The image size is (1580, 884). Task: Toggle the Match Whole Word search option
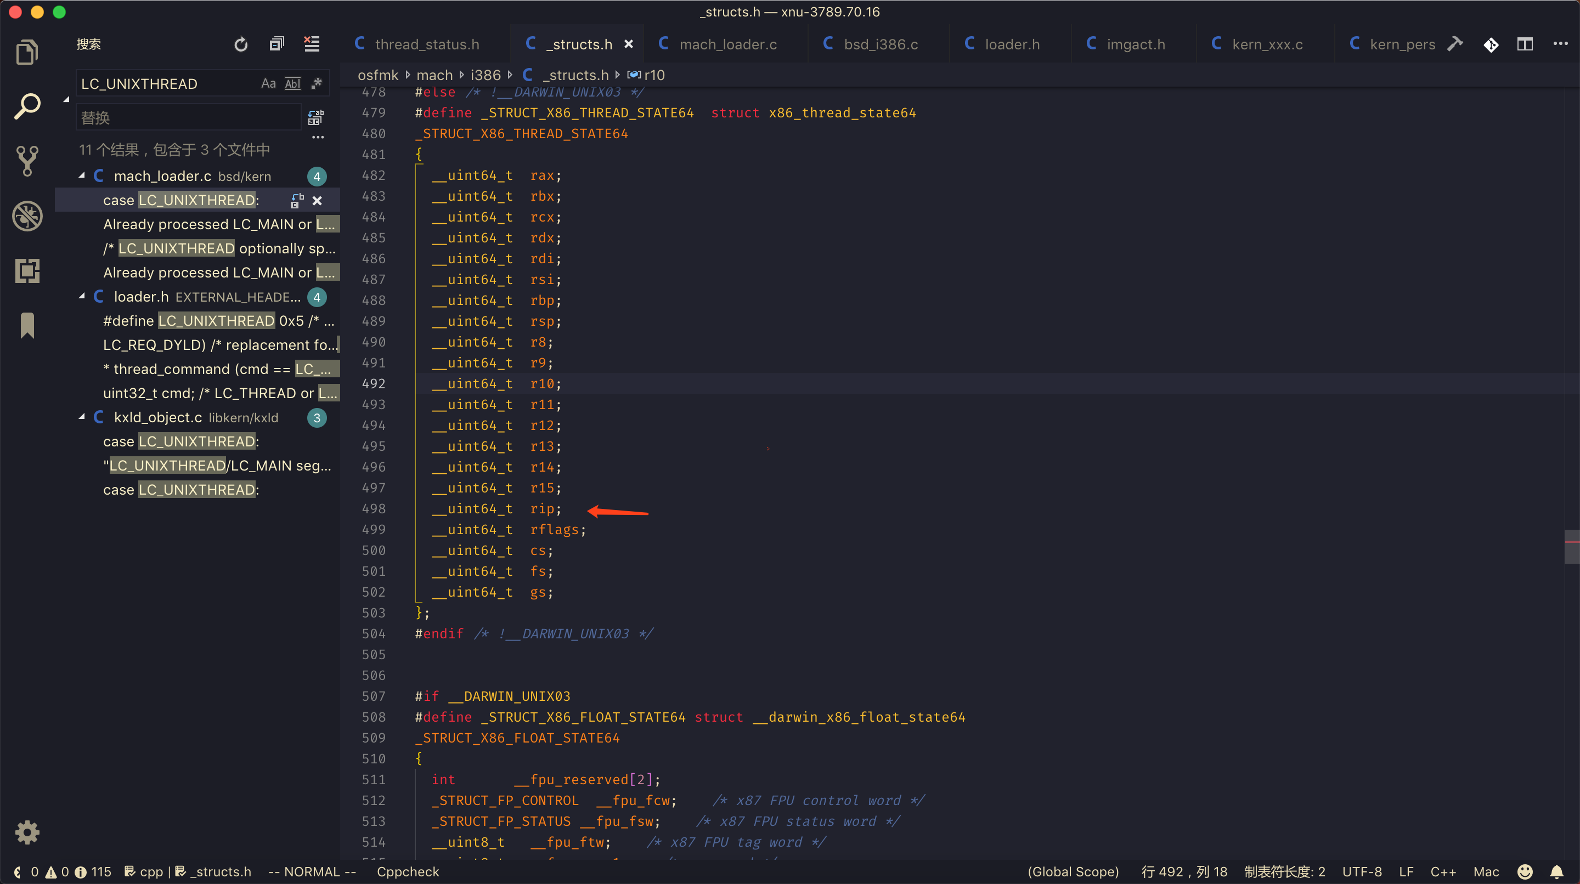coord(292,83)
